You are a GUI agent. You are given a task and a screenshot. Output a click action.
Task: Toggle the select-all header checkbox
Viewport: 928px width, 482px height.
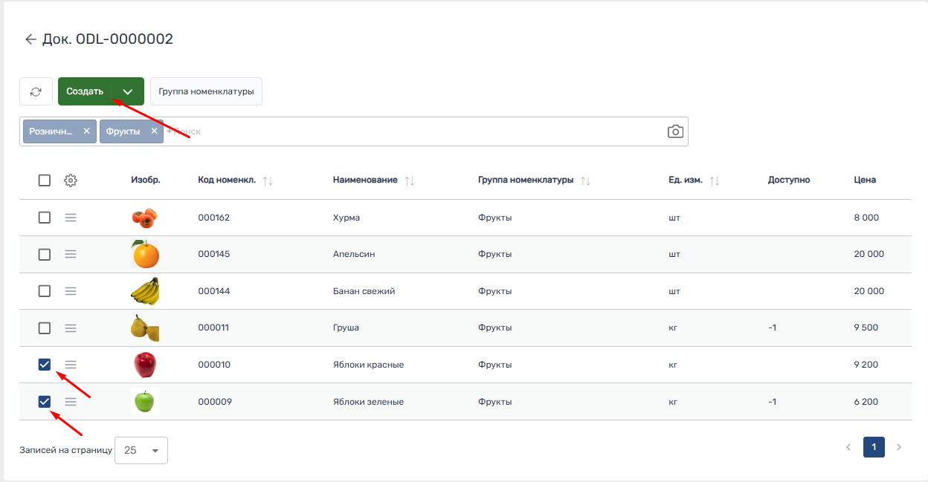click(45, 180)
